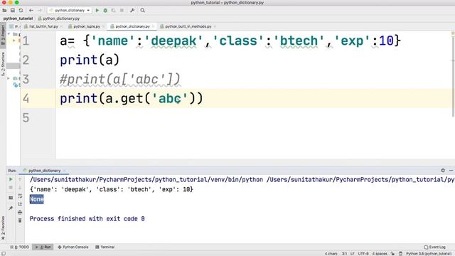Close the python_dictionary Run panel tab
Screen dimensions: 455x256
(x=65, y=171)
